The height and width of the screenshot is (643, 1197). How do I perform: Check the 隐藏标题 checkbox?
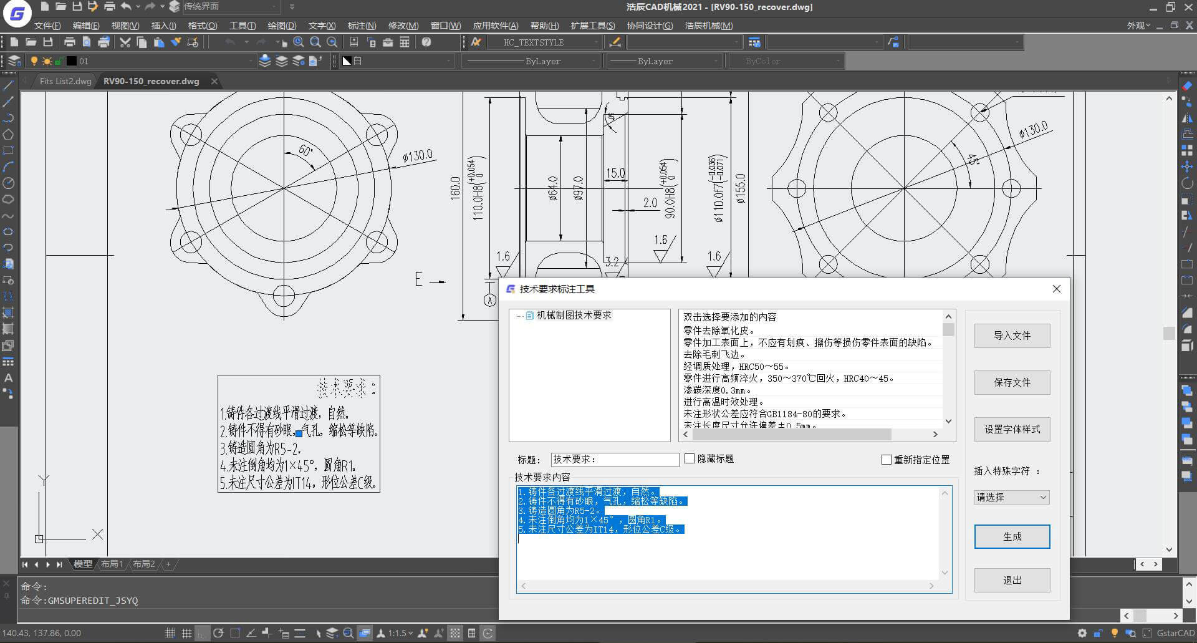pyautogui.click(x=690, y=458)
